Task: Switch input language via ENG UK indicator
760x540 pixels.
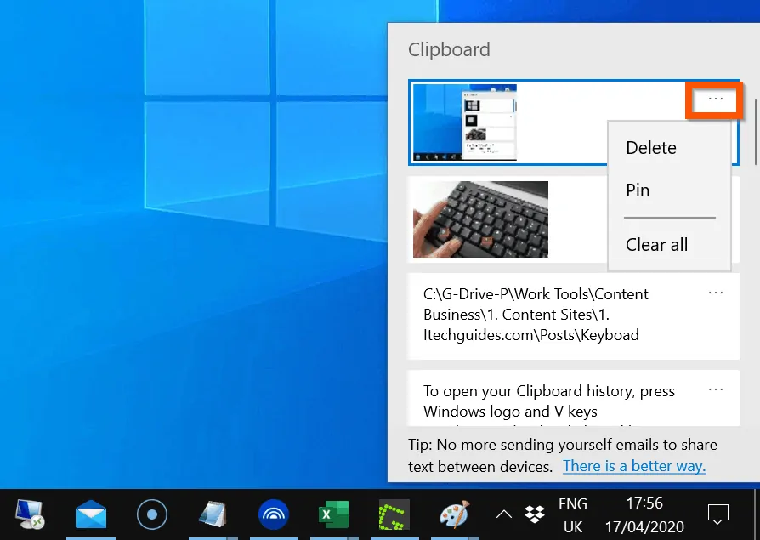Action: point(573,514)
